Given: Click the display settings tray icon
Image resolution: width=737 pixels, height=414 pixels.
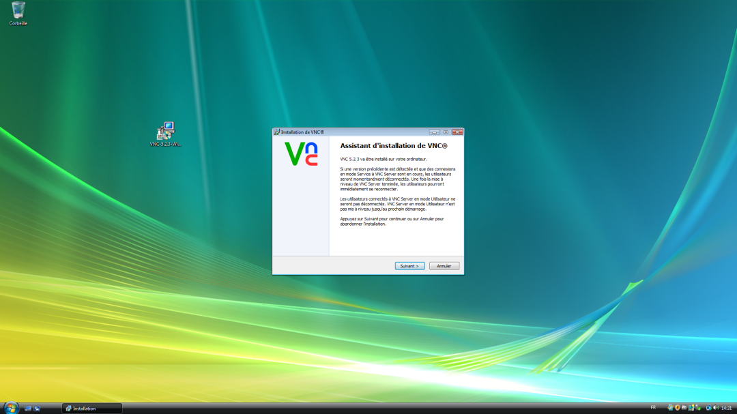Looking at the screenshot, I should coord(691,408).
